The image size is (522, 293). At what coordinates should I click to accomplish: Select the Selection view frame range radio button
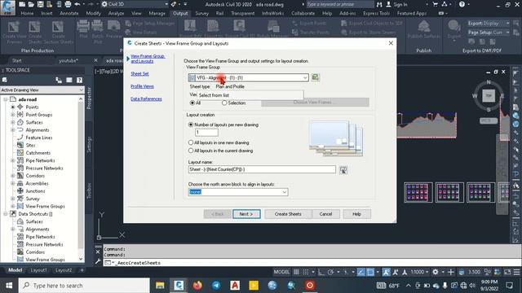point(224,103)
